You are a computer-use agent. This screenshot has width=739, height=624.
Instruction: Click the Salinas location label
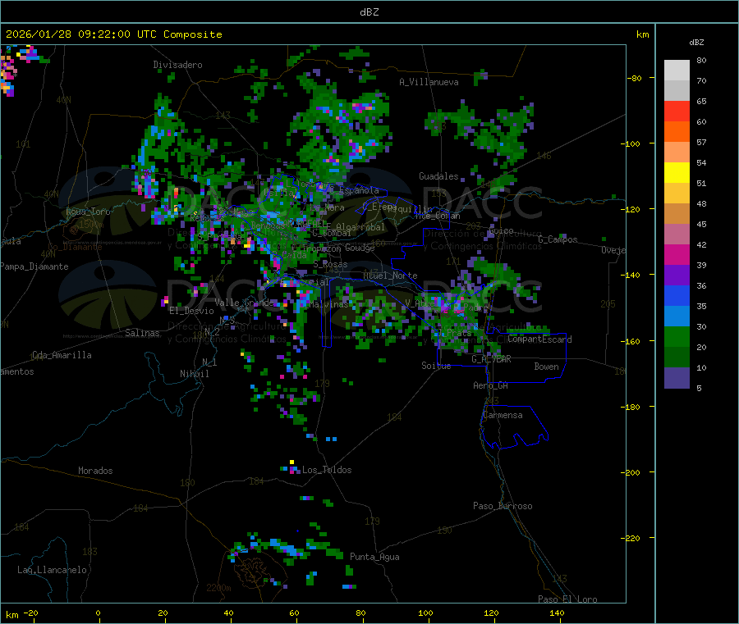tap(142, 333)
